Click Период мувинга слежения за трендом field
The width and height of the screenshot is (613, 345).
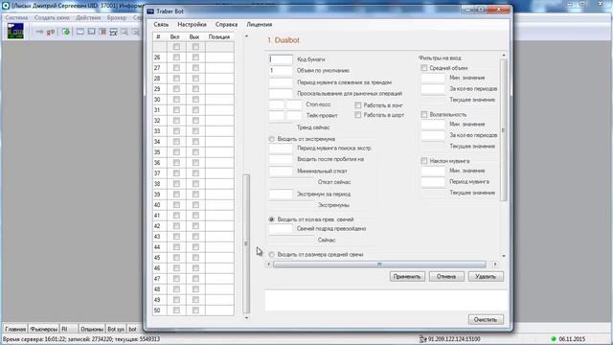281,82
